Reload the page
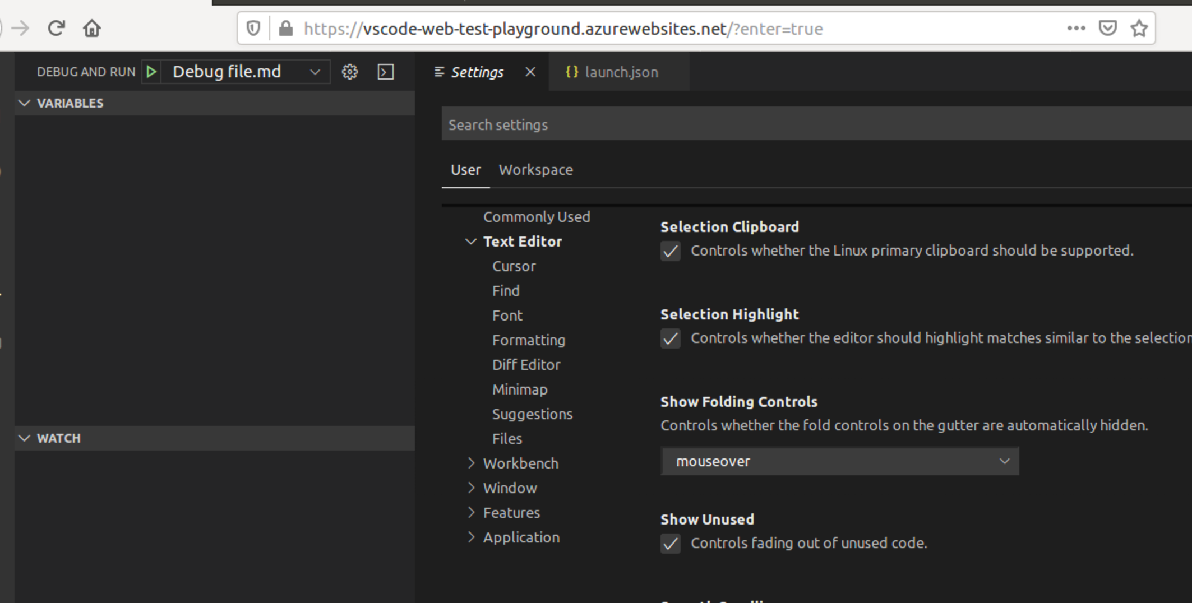 tap(57, 28)
